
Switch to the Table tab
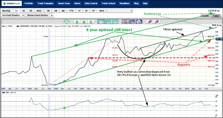point(216,16)
